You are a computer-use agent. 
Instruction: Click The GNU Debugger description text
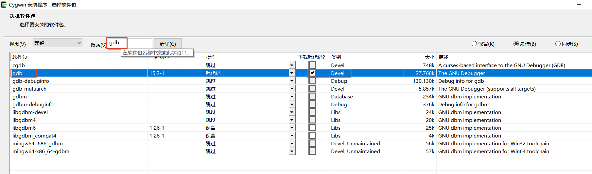coord(461,73)
